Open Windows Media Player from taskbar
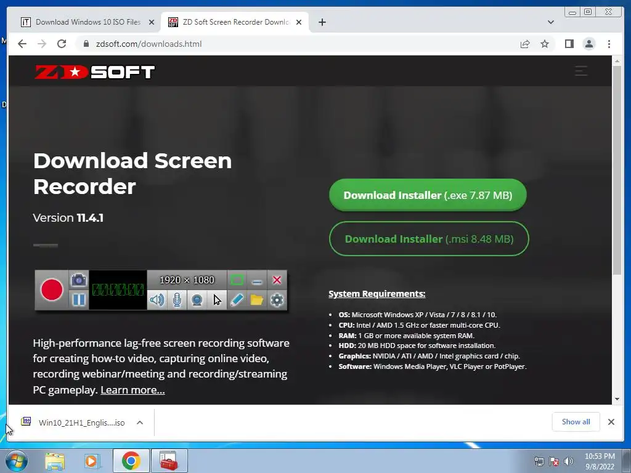Viewport: 631px width, 473px height. (92, 461)
